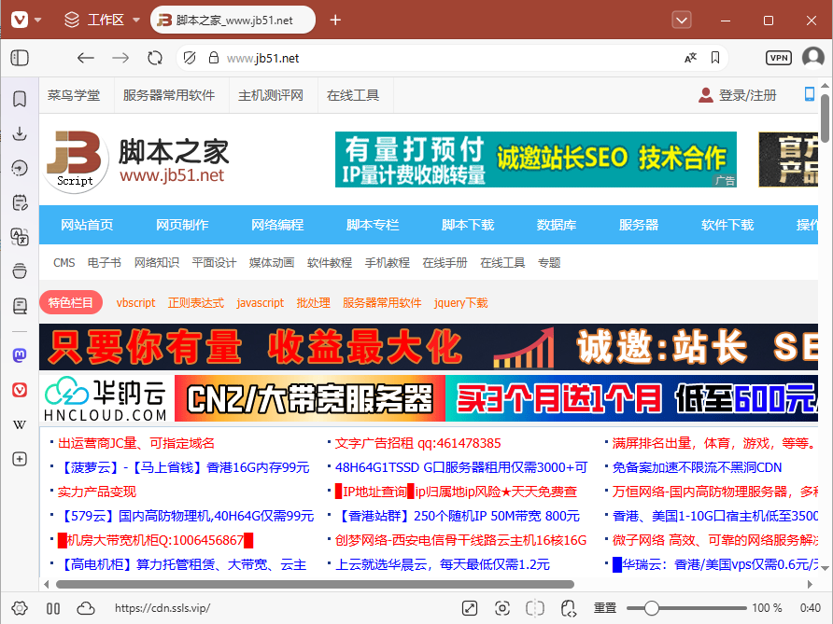Go to 网站首页 nav item
The image size is (833, 624).
[87, 225]
